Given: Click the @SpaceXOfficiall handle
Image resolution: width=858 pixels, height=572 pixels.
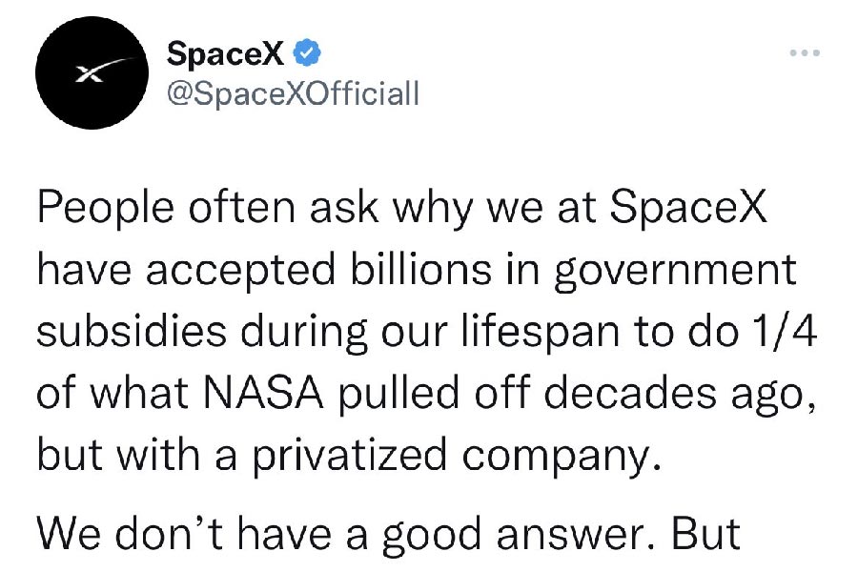Looking at the screenshot, I should pos(293,93).
